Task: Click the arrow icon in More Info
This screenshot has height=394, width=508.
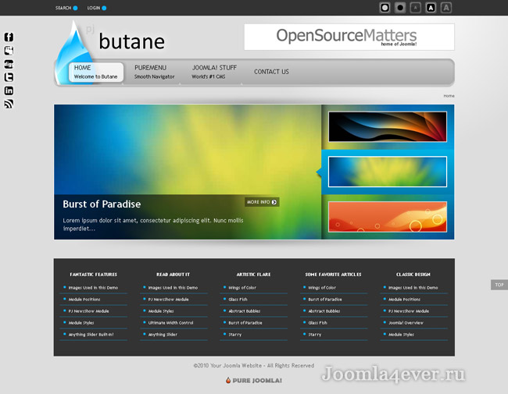Action: click(x=274, y=202)
